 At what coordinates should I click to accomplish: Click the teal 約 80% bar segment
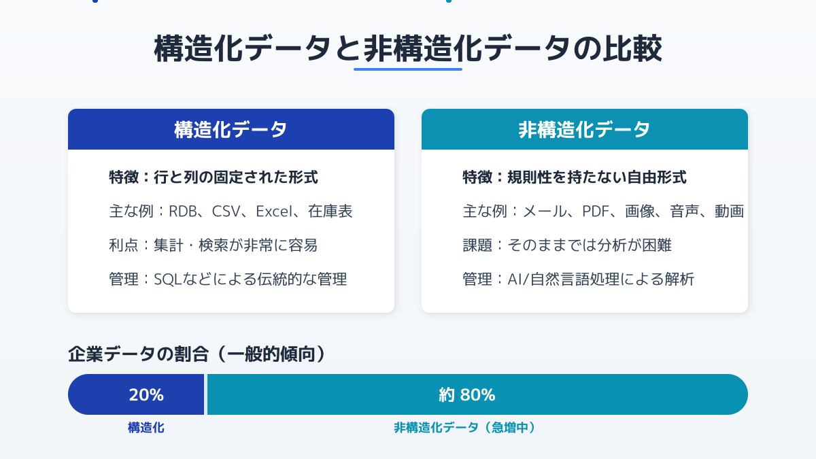pyautogui.click(x=477, y=394)
